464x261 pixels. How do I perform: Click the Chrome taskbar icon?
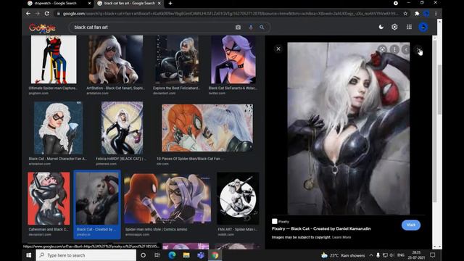pos(215,255)
